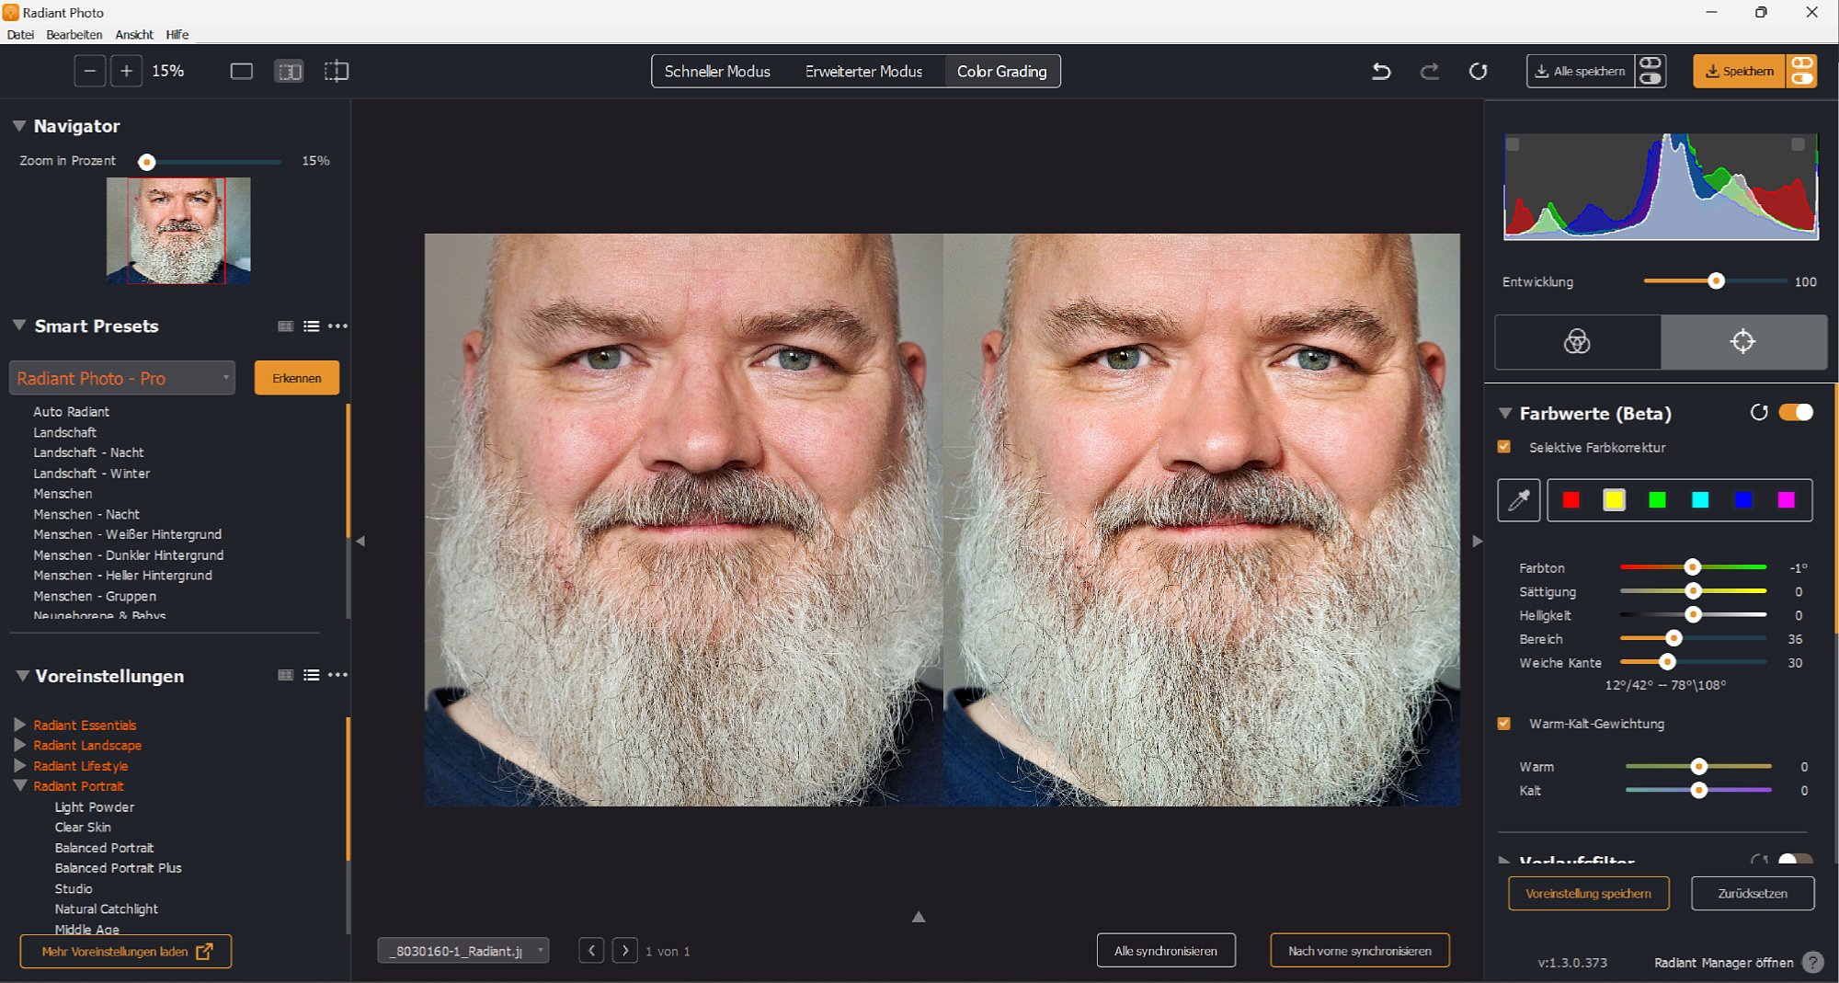The image size is (1839, 983).
Task: Click the Erkennen button
Action: click(x=297, y=378)
